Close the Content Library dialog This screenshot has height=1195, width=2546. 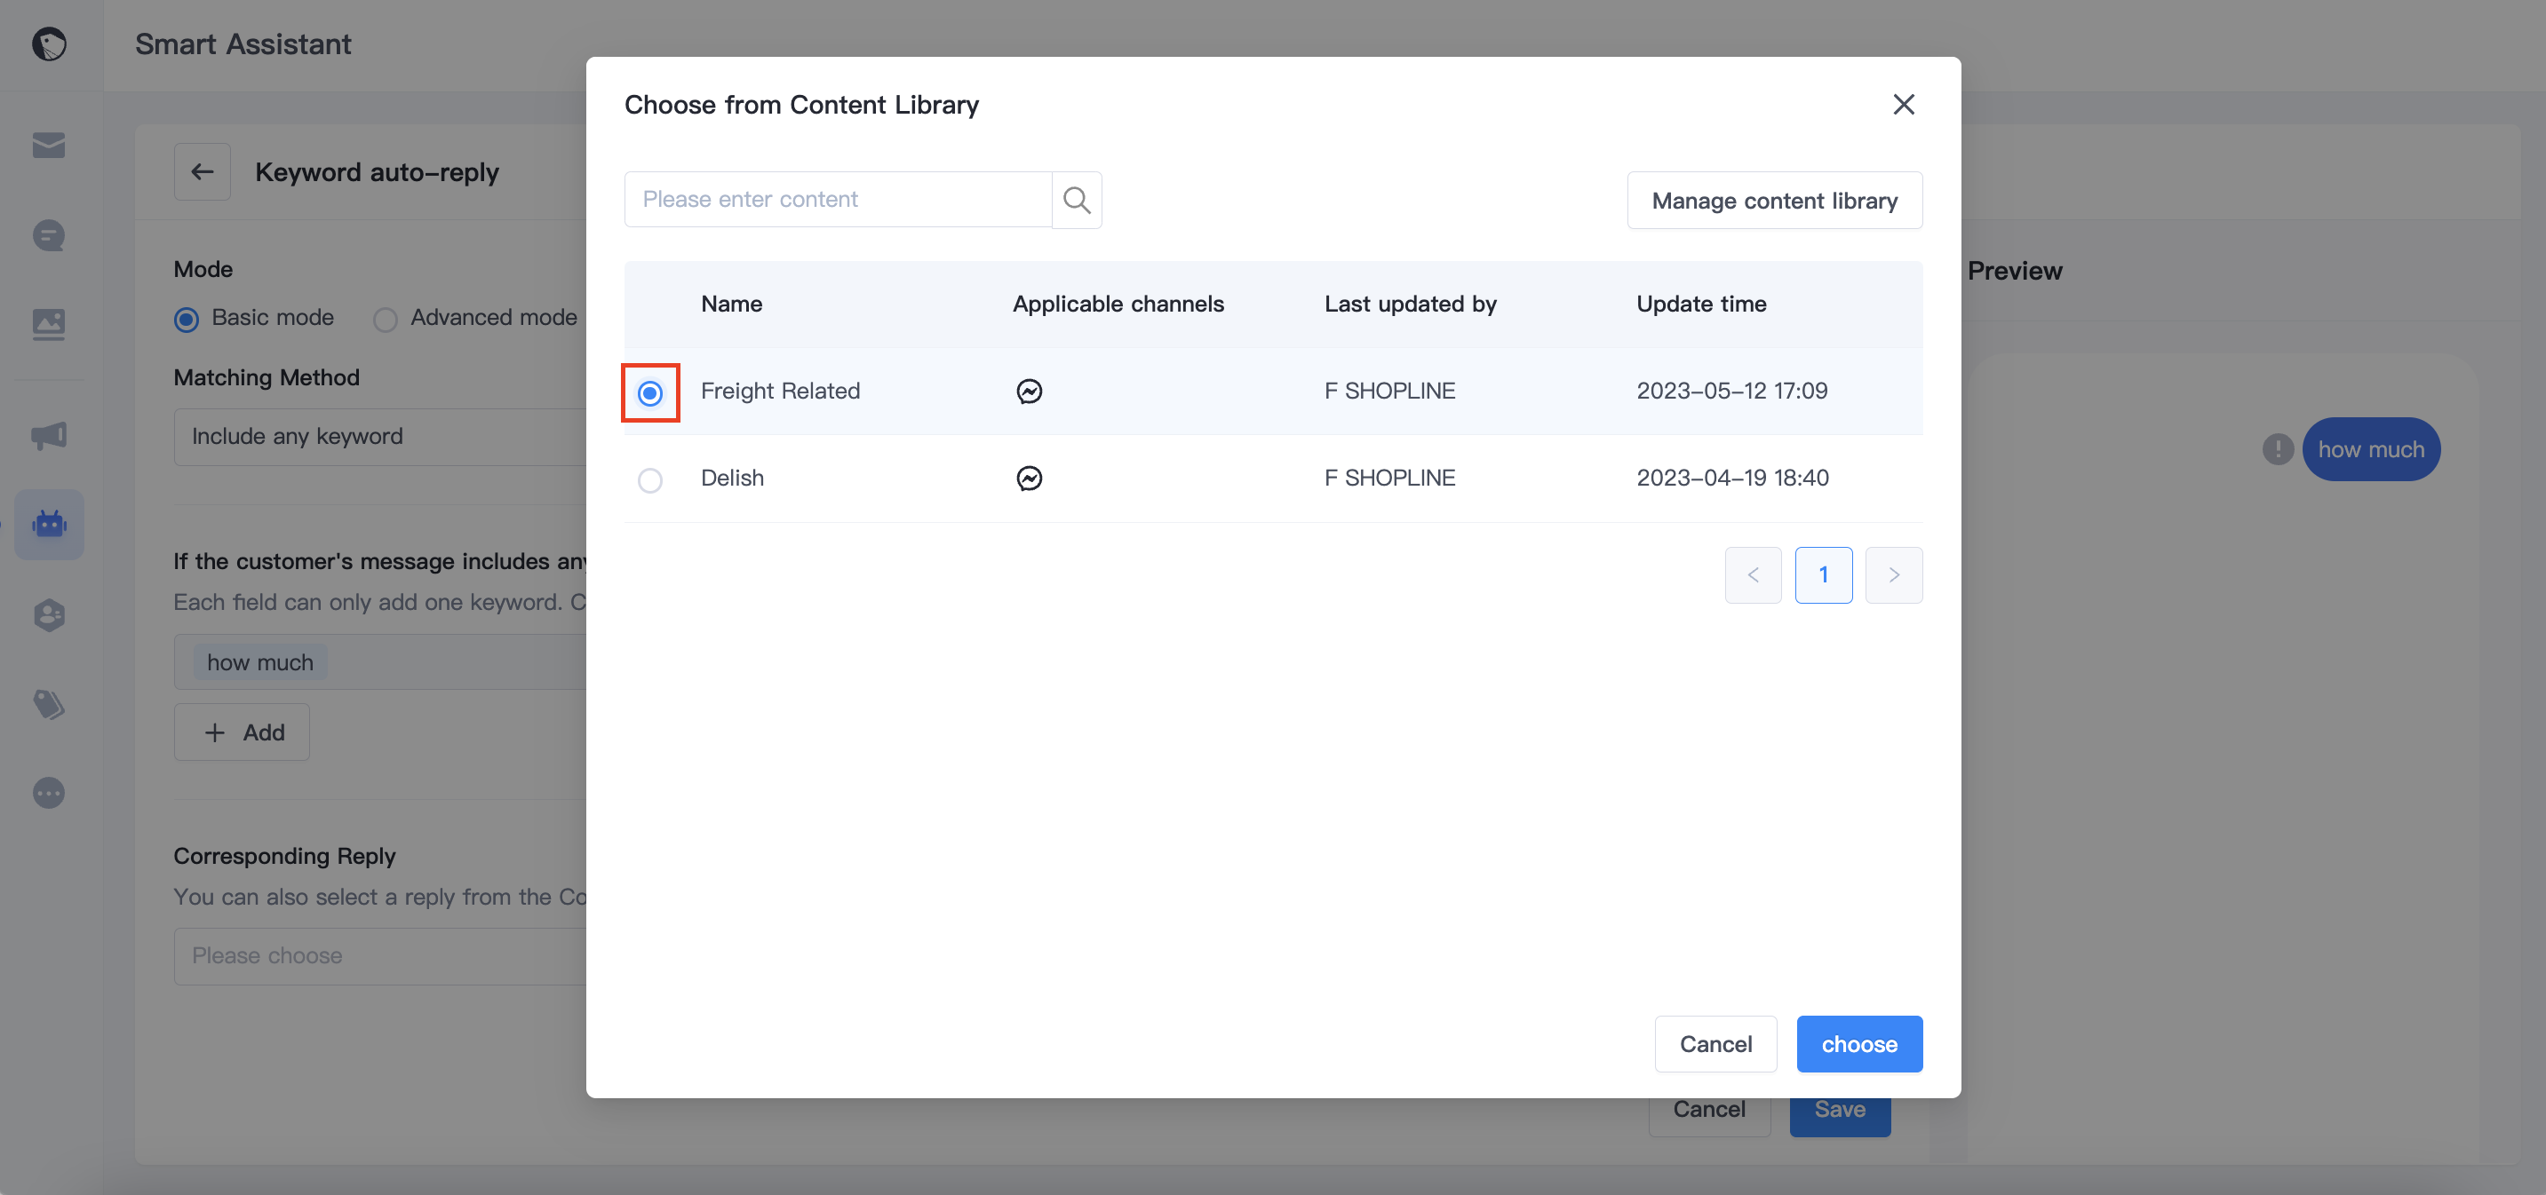1904,105
